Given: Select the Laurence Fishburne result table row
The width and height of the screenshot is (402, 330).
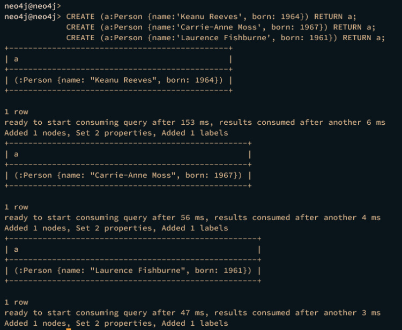Looking at the screenshot, I should [x=132, y=271].
